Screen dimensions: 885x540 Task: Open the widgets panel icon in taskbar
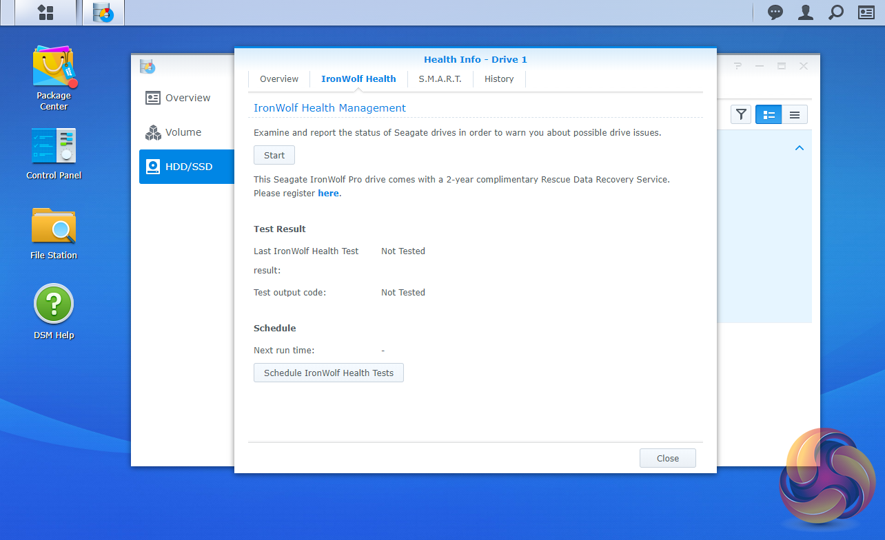866,12
